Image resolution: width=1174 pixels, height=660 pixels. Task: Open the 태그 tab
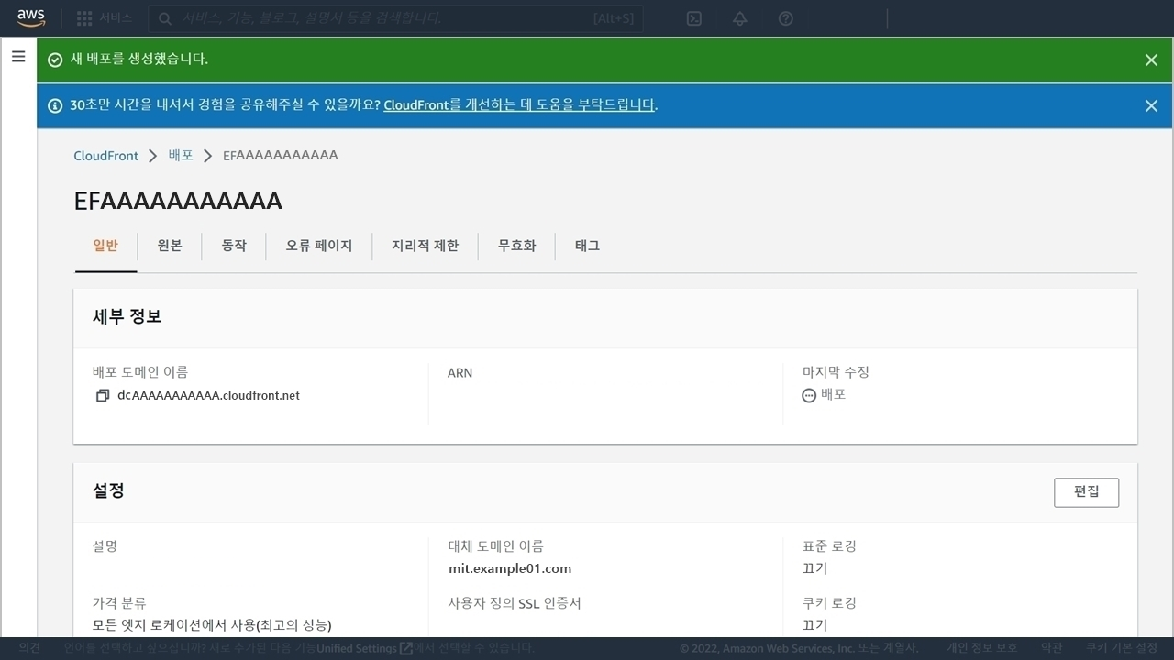(x=587, y=246)
